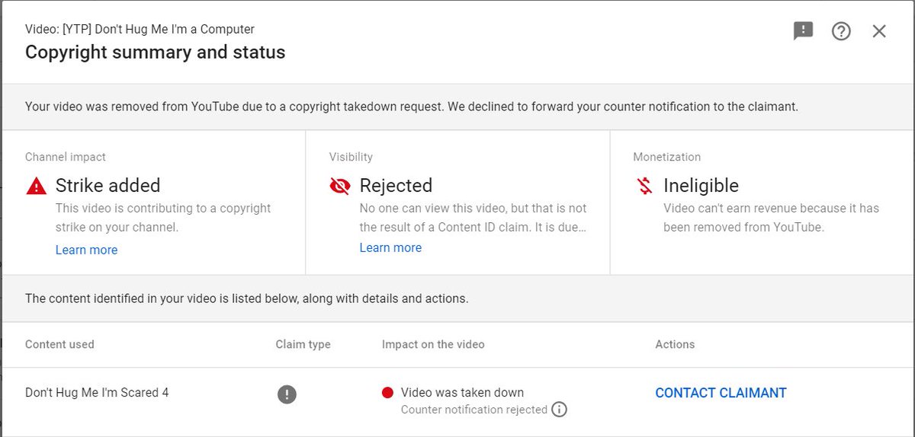Image resolution: width=915 pixels, height=437 pixels.
Task: Select the Don't Hug Me I'm Scared 4 entry
Action: click(97, 393)
